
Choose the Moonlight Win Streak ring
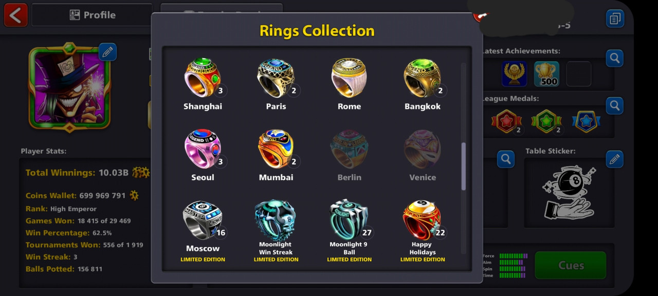click(x=276, y=220)
